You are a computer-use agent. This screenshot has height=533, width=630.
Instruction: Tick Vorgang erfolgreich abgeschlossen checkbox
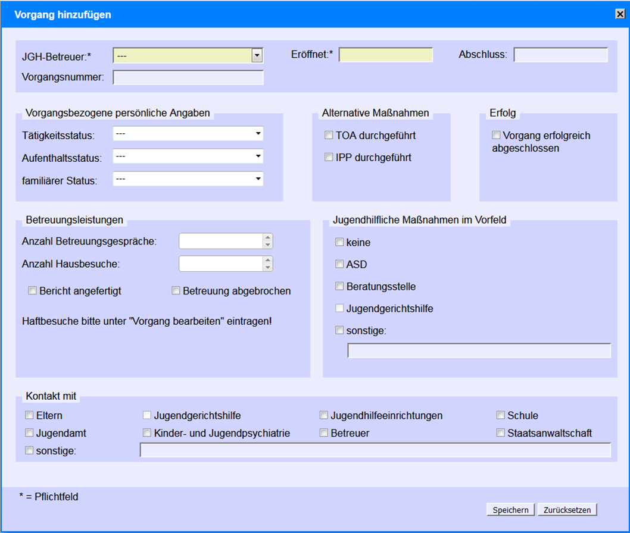pos(496,136)
